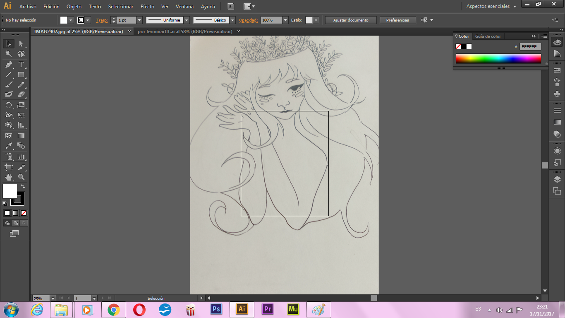The height and width of the screenshot is (318, 565).
Task: Open the Objeto menu
Action: point(74,7)
